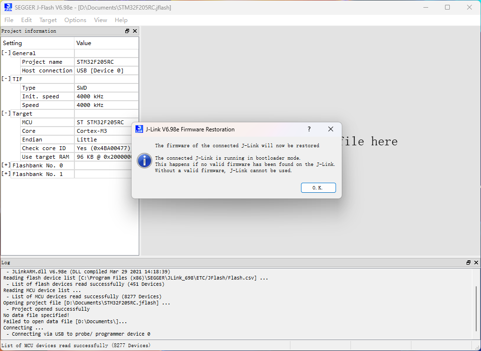Click the SWD interface type value
The height and width of the screenshot is (351, 481).
[82, 88]
